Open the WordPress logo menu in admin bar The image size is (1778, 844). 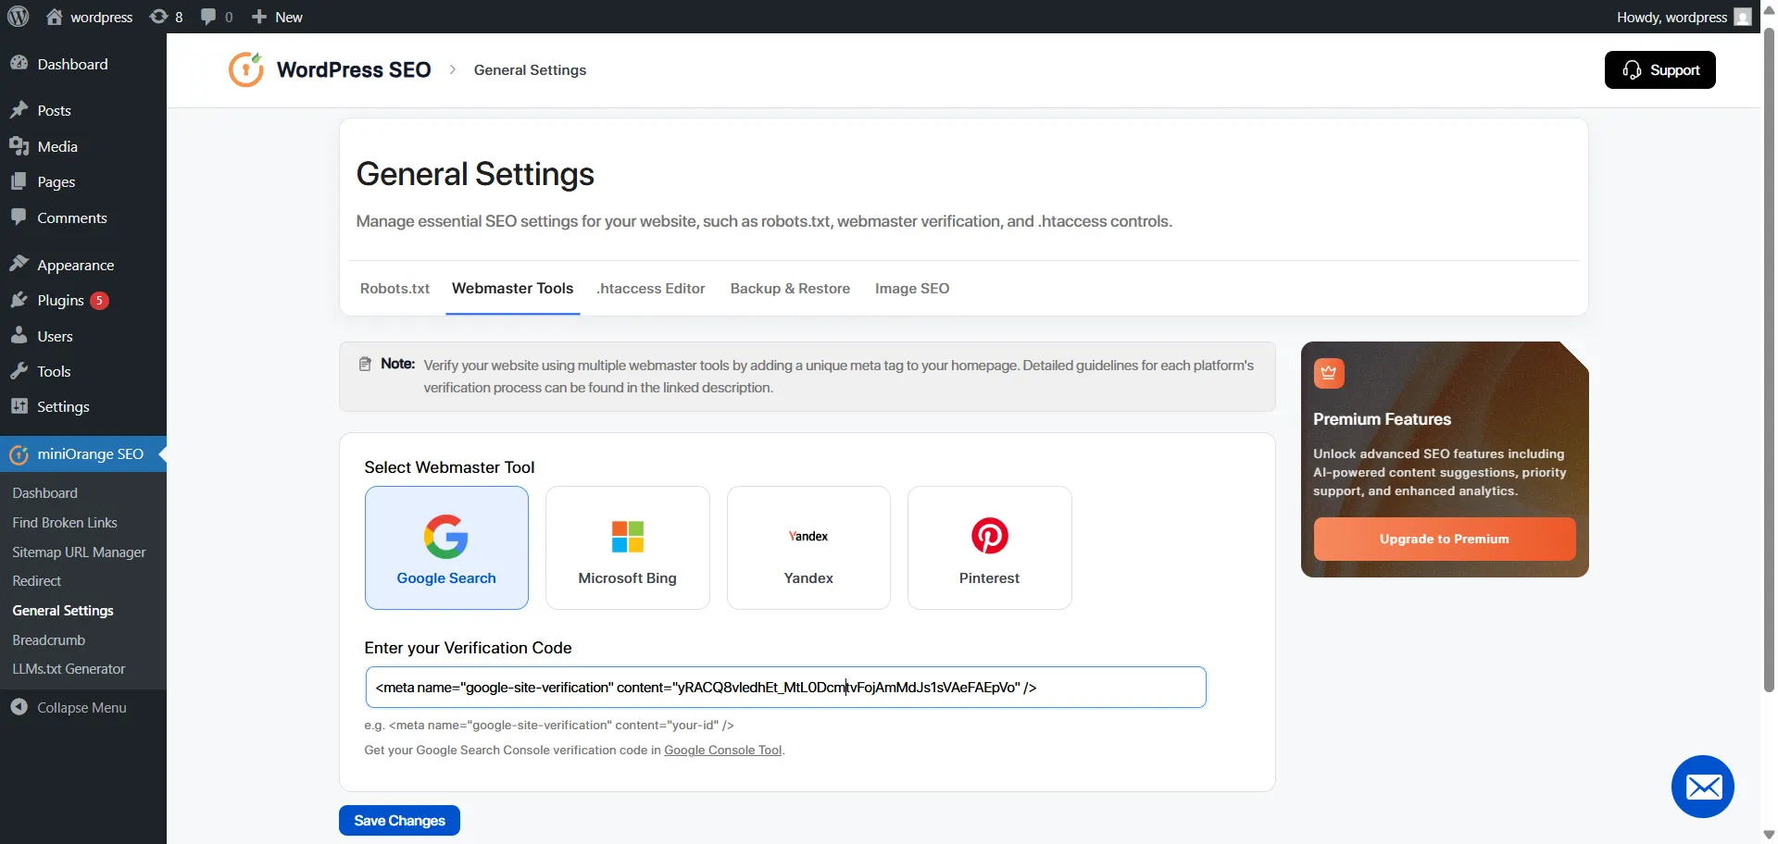pos(19,17)
